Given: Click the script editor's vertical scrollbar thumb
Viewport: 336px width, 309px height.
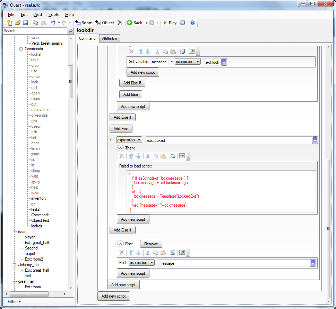Looking at the screenshot, I should 328,228.
